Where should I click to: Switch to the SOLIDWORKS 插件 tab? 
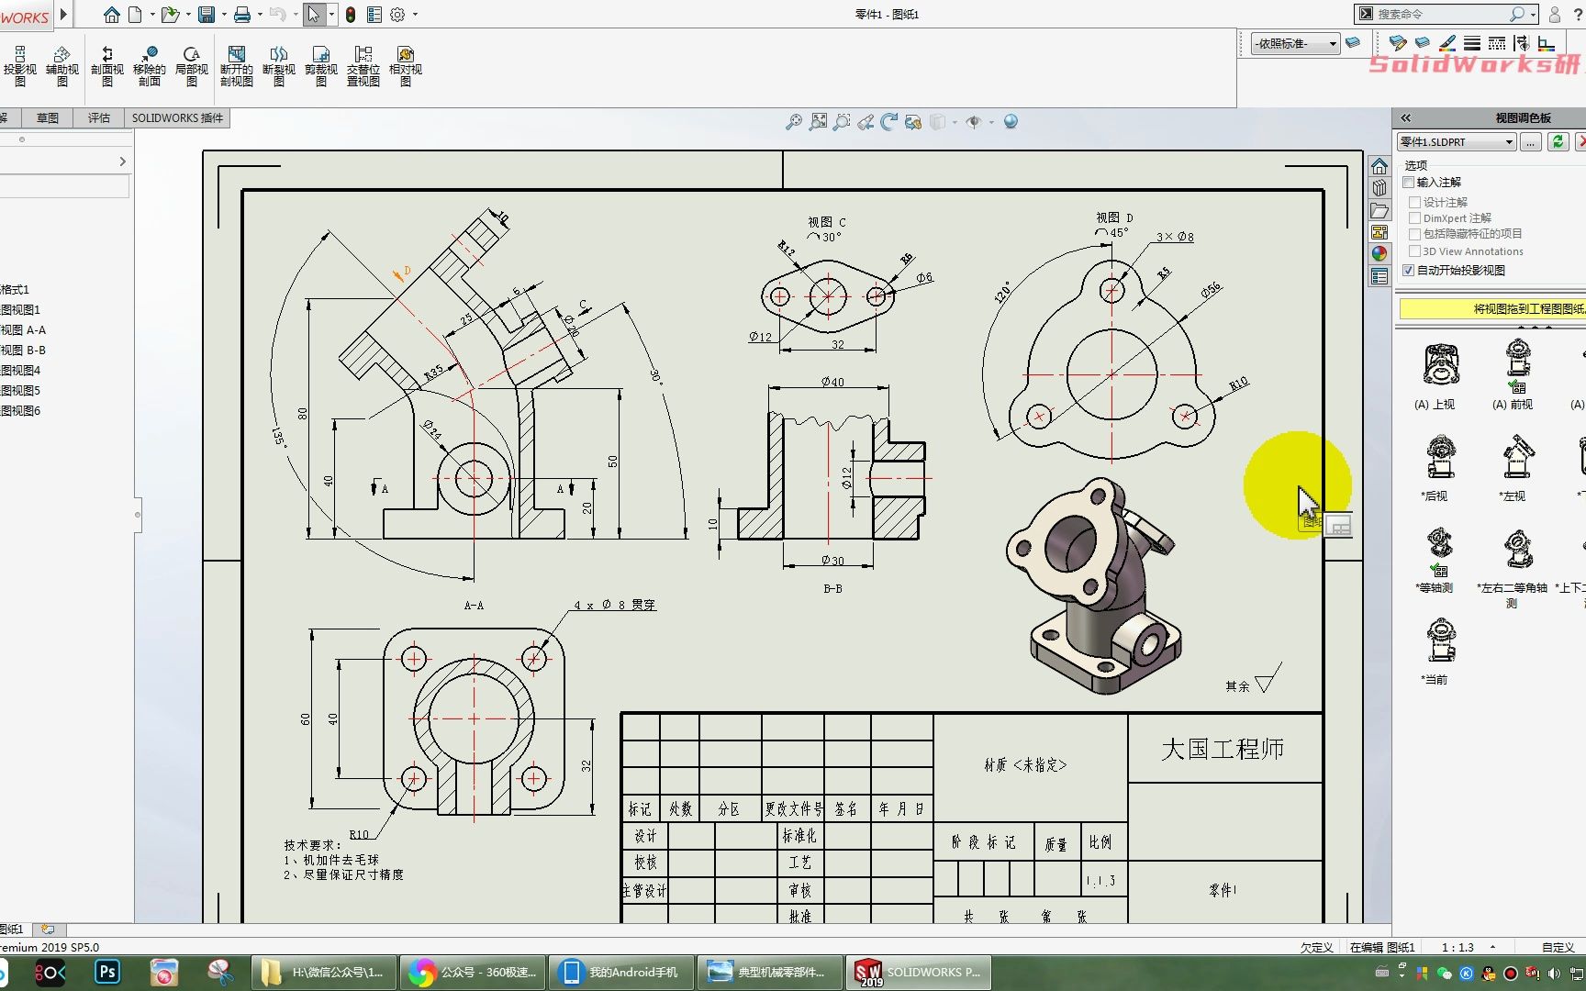(x=176, y=117)
